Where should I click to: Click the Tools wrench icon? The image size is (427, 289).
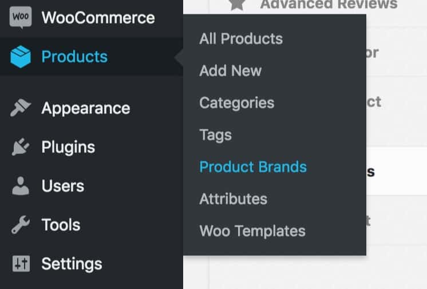[21, 225]
